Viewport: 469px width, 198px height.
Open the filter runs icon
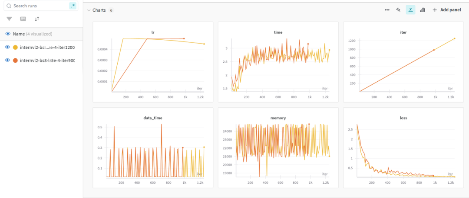(x=9, y=19)
